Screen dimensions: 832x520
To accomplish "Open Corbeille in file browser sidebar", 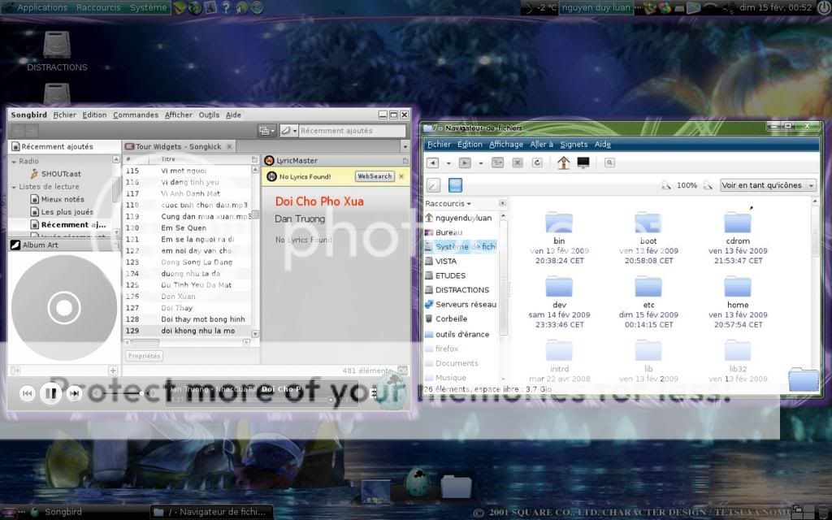I will pos(451,318).
